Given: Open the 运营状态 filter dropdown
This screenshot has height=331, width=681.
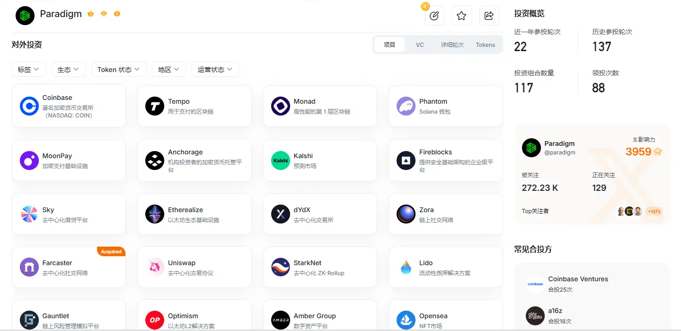Looking at the screenshot, I should pyautogui.click(x=215, y=69).
